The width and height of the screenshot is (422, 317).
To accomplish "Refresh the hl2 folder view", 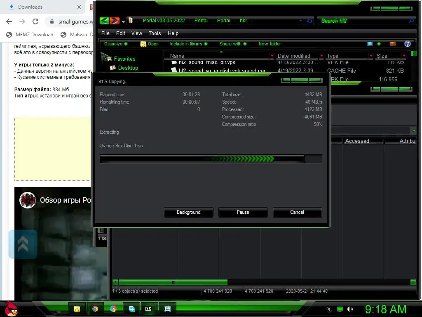I will pos(309,21).
